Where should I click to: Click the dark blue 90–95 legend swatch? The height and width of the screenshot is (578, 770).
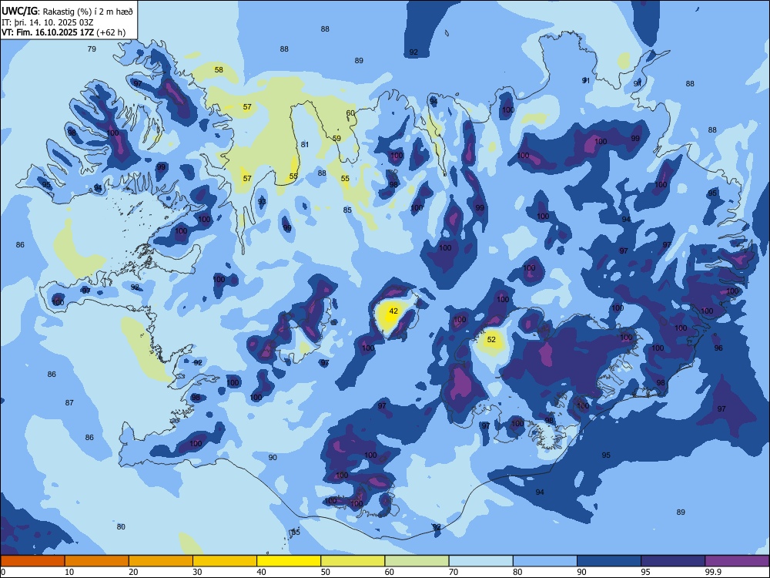click(609, 561)
